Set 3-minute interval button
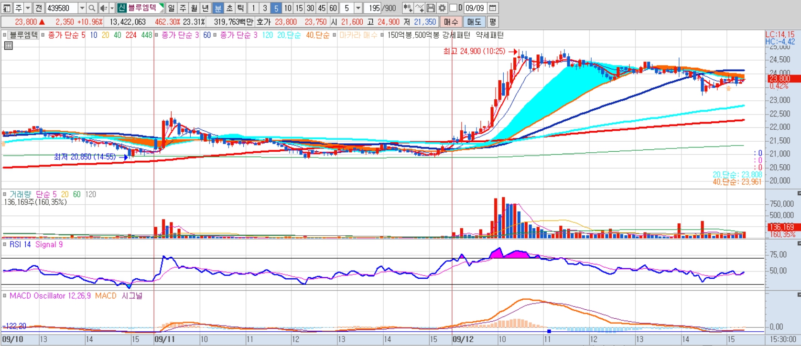The image size is (801, 346). pos(265,8)
